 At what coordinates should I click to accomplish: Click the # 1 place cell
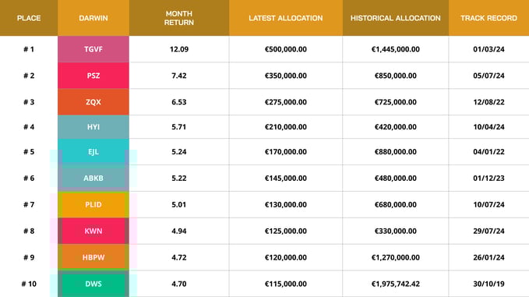29,49
